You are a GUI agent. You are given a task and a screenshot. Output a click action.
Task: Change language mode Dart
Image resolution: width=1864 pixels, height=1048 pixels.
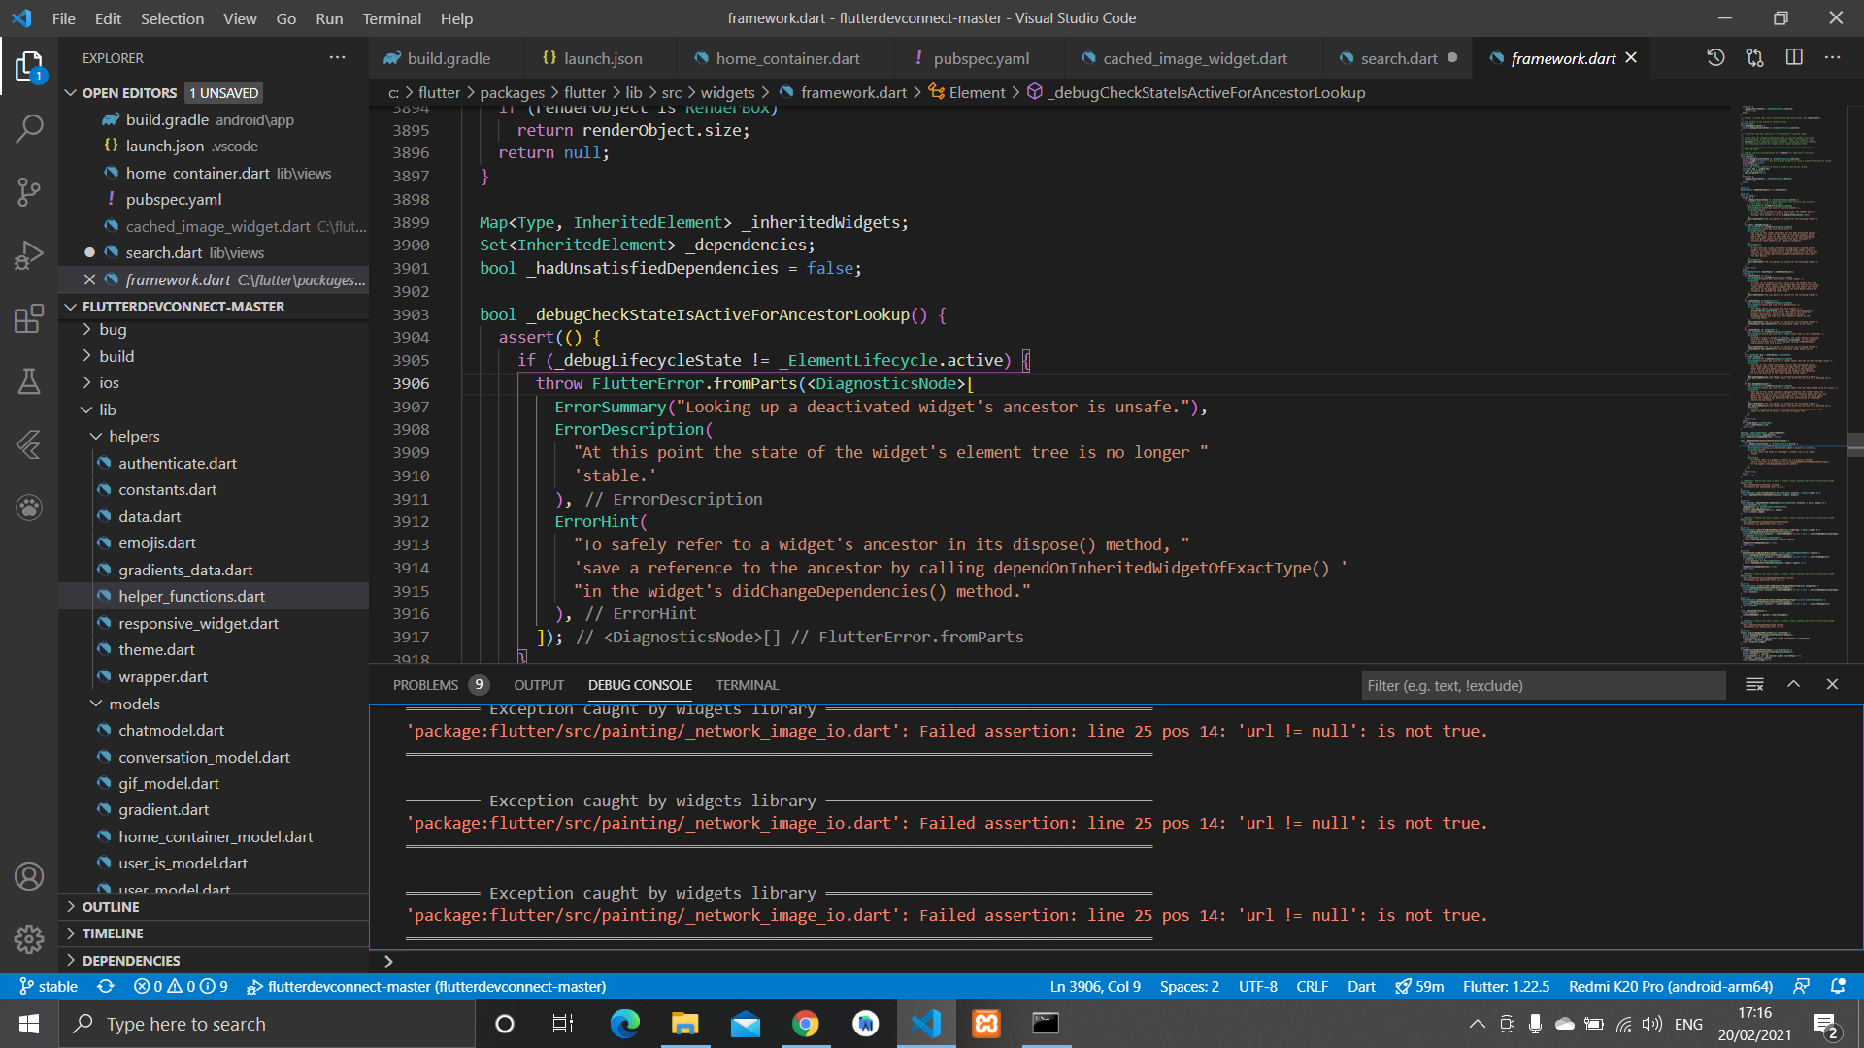(1361, 986)
